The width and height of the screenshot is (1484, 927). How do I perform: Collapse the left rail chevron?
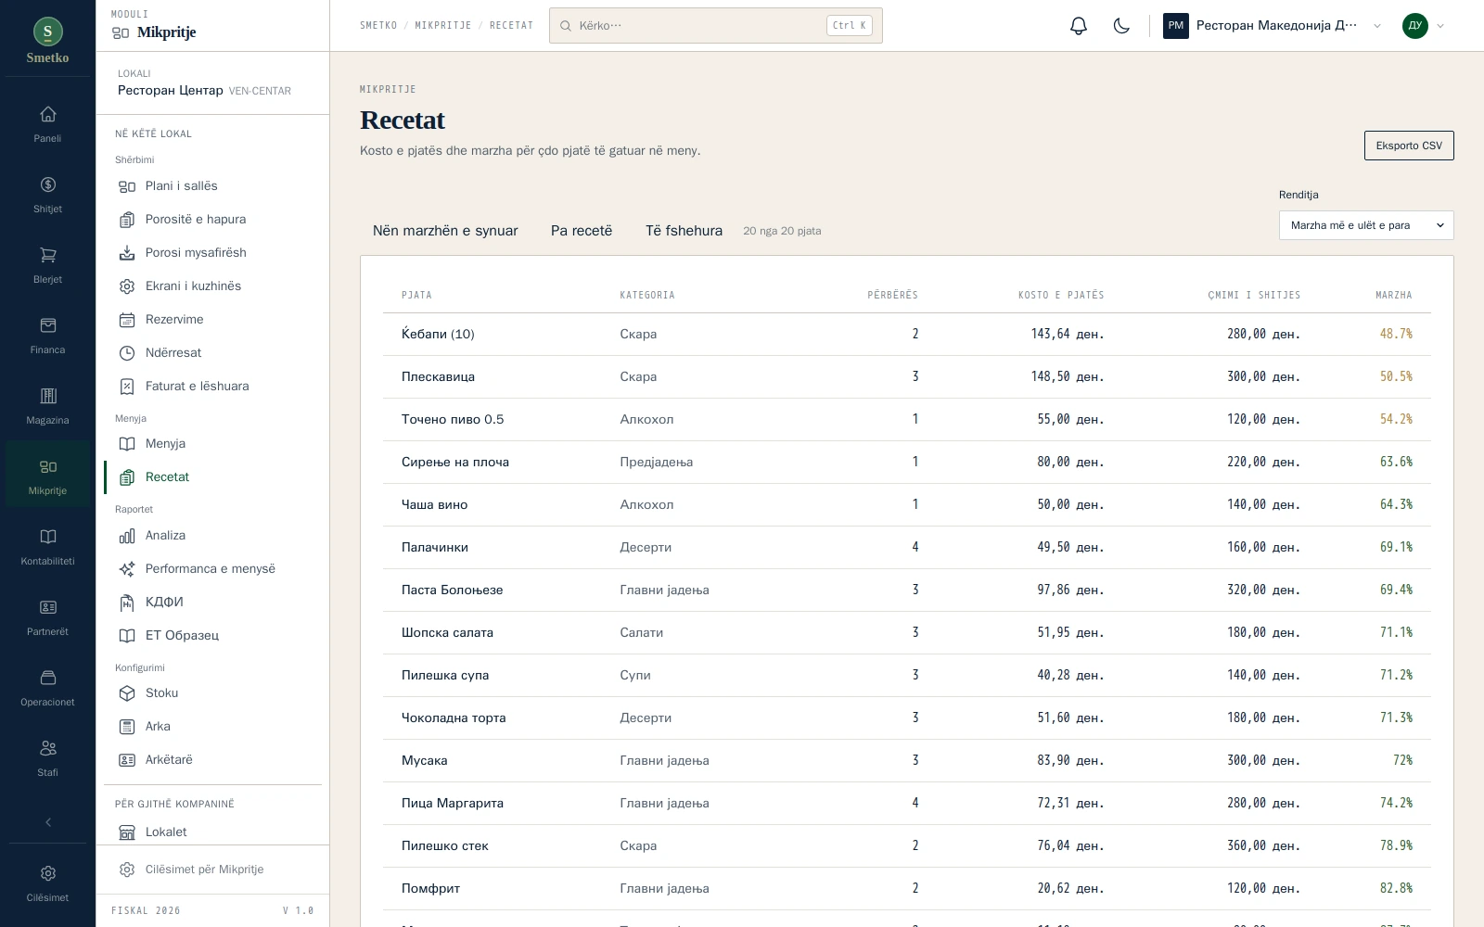[x=47, y=822]
